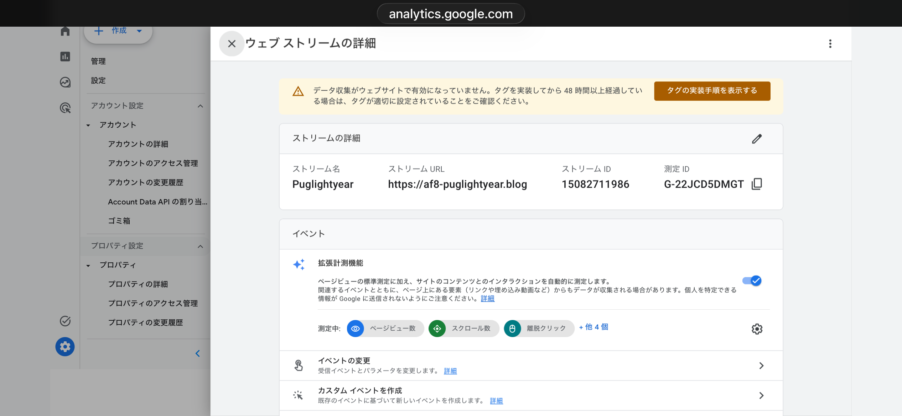Open Admin blue gear icon
902x416 pixels.
[x=65, y=346]
